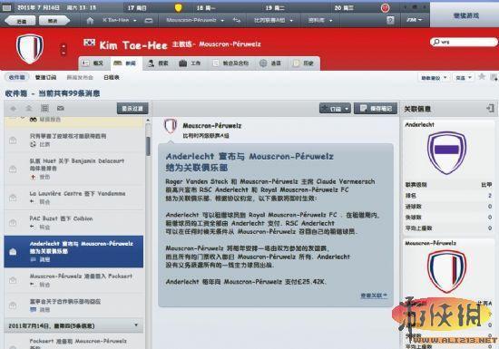Screen dimensions: 499x349
Task: Click the transfer arrows icon in top bar
Action: pos(237,20)
